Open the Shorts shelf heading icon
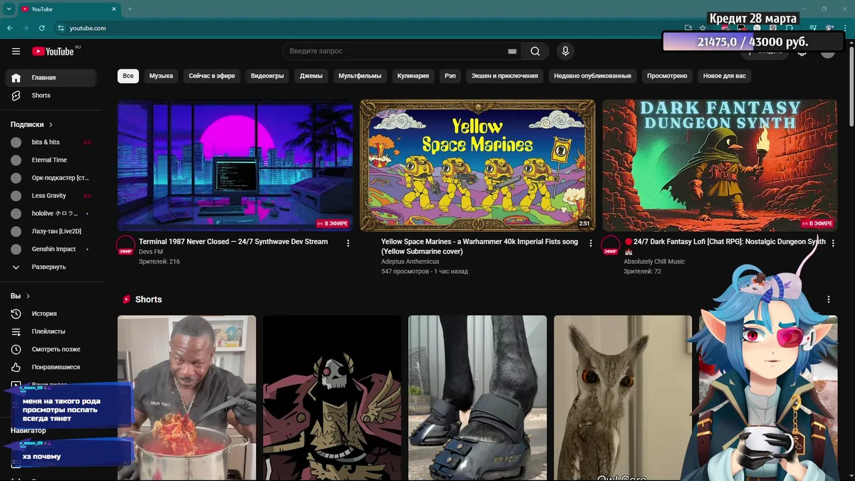The width and height of the screenshot is (855, 481). click(x=126, y=299)
